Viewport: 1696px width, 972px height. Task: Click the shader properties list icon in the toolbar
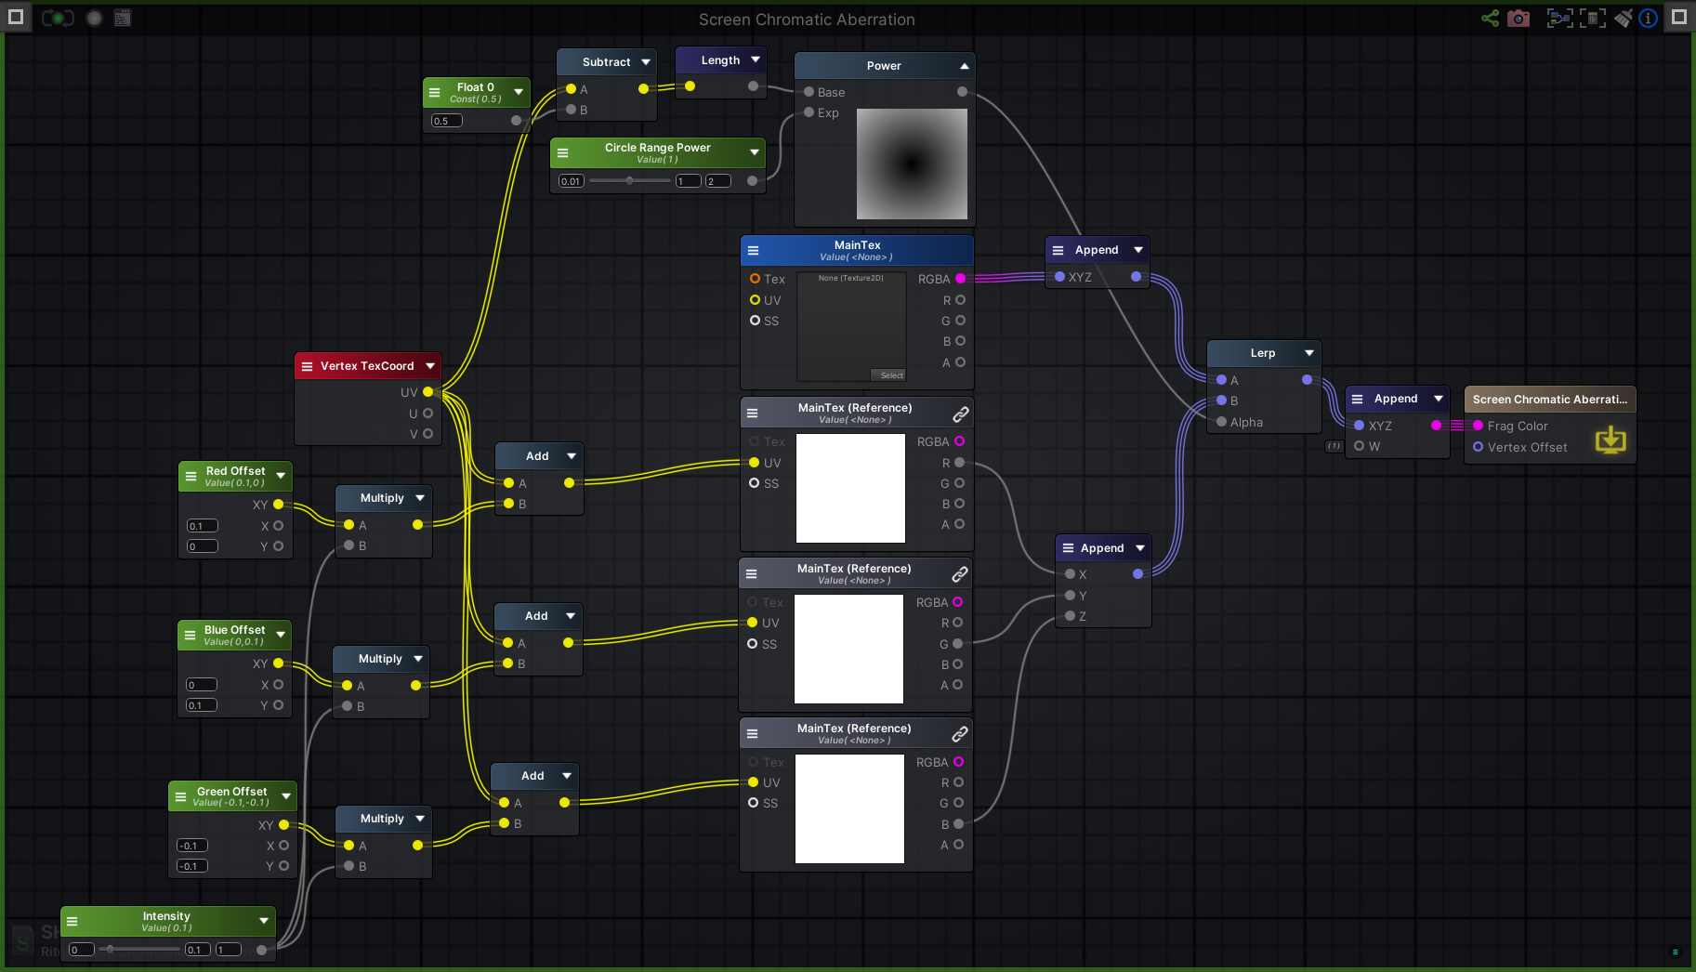(1593, 18)
